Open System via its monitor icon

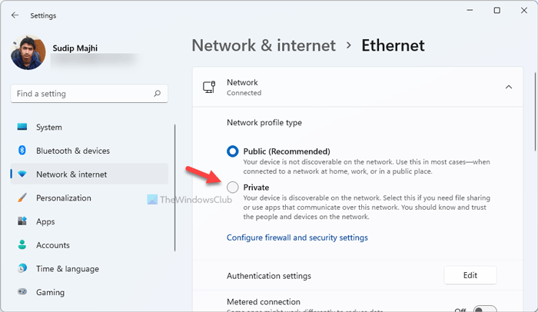(x=22, y=128)
